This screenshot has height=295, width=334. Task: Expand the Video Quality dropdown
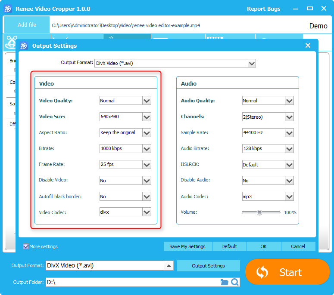pos(147,101)
